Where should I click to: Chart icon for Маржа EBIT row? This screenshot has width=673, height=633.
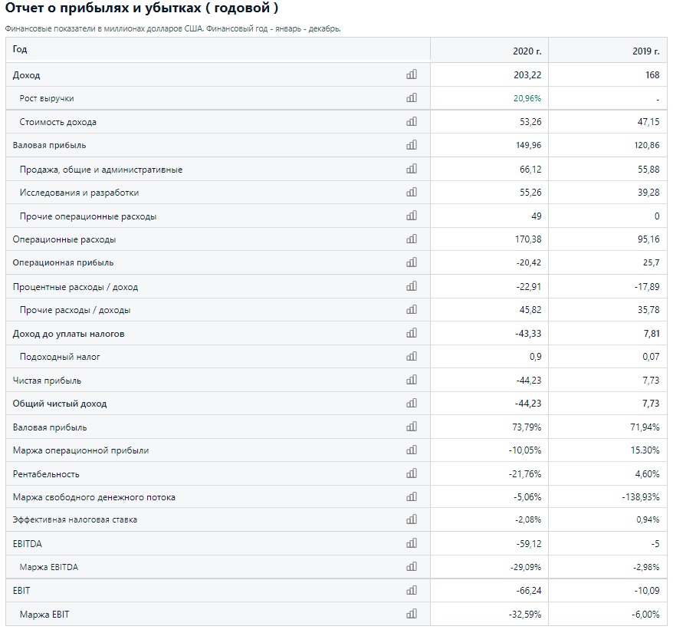pyautogui.click(x=411, y=614)
